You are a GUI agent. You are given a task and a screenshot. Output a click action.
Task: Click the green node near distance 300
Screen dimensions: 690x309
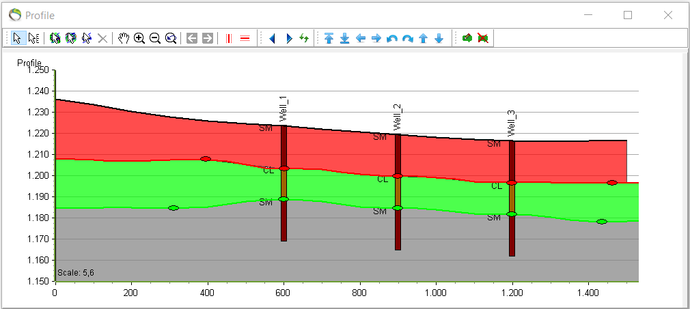click(174, 208)
